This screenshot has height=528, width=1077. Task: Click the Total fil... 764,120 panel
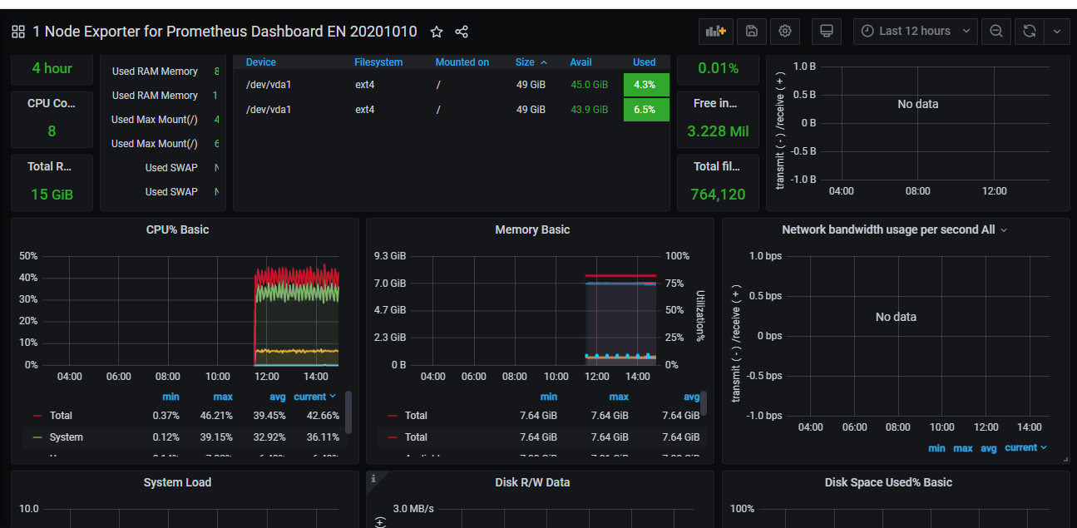(719, 181)
